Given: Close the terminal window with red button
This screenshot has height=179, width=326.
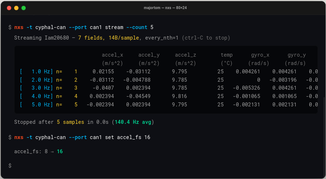Looking at the screenshot, I should tap(9, 8).
